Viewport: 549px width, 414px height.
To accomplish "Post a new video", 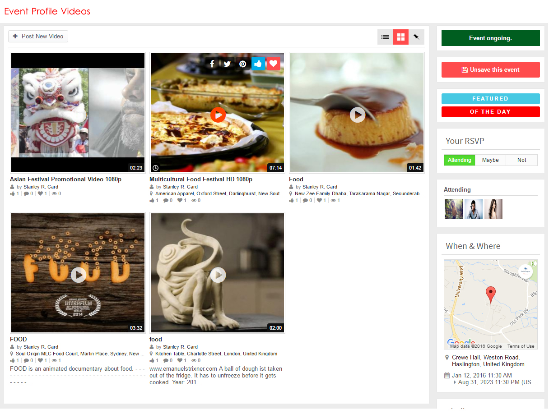I will (38, 36).
